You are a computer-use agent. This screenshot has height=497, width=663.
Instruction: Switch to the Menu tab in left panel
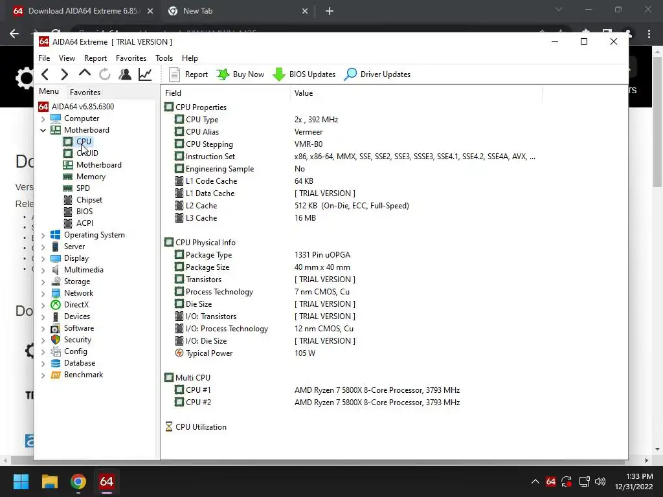(49, 91)
